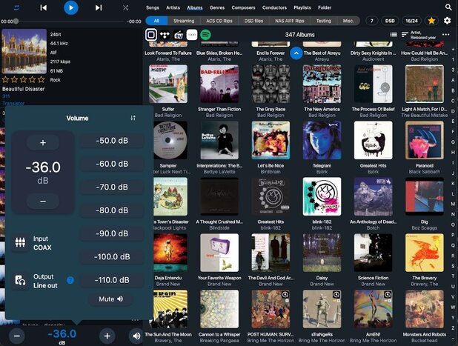The image size is (458, 346).
Task: Open the Artist, Released year sort dropdown
Action: 419,35
